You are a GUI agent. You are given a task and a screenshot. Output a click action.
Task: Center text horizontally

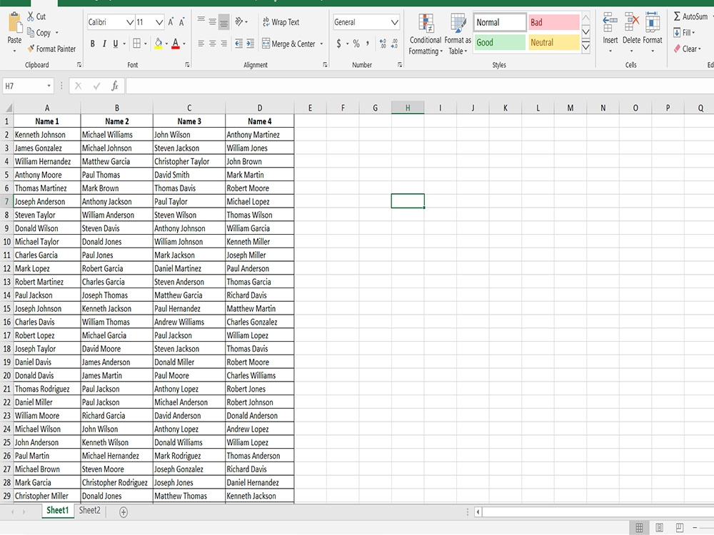coord(213,44)
